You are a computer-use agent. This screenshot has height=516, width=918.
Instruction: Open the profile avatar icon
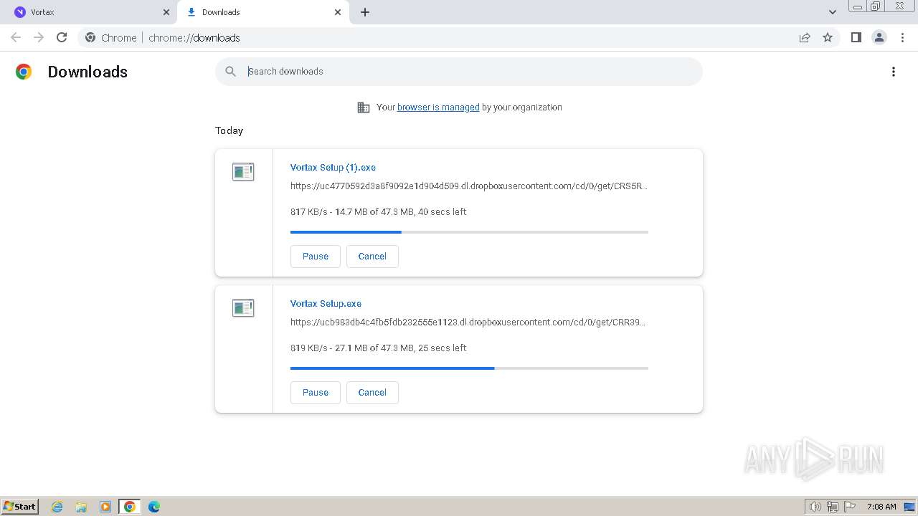coord(879,38)
